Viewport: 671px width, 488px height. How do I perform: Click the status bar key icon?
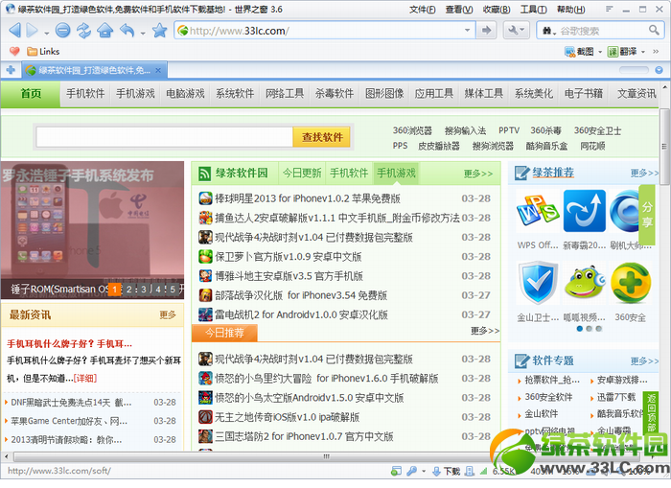pos(411,472)
